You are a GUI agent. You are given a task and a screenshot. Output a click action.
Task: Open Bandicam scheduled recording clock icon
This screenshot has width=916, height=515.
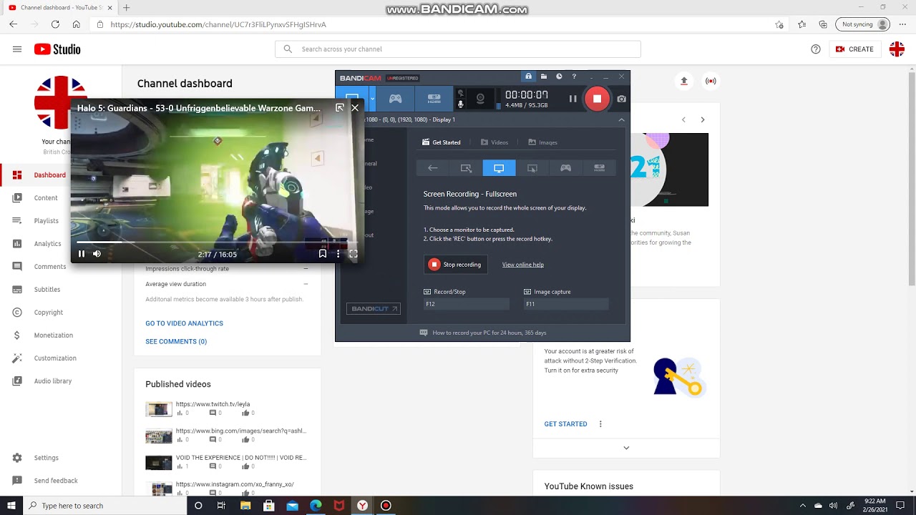coord(559,77)
